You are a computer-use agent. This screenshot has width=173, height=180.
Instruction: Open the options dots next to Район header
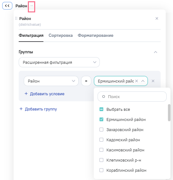pos(32,6)
